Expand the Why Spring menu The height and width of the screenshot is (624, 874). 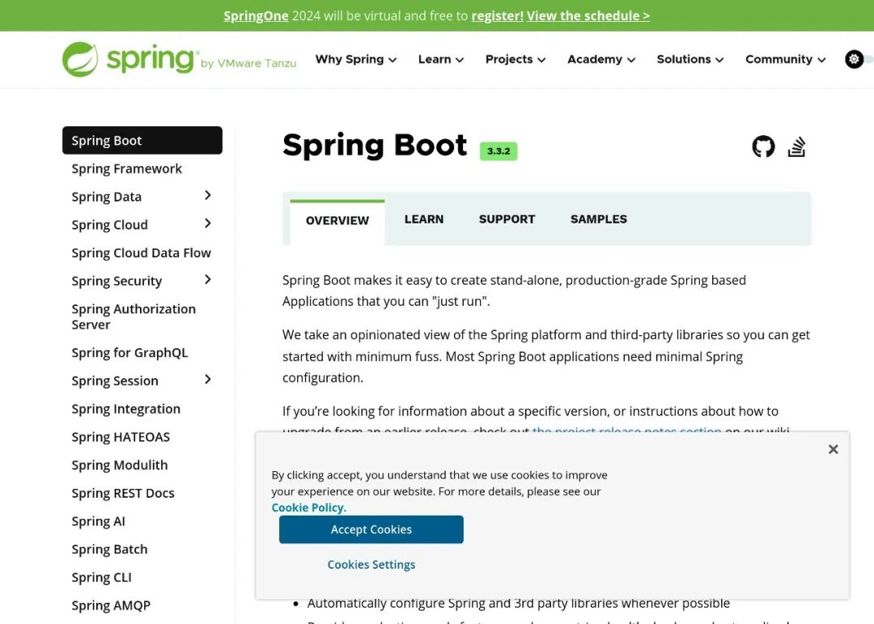tap(355, 59)
